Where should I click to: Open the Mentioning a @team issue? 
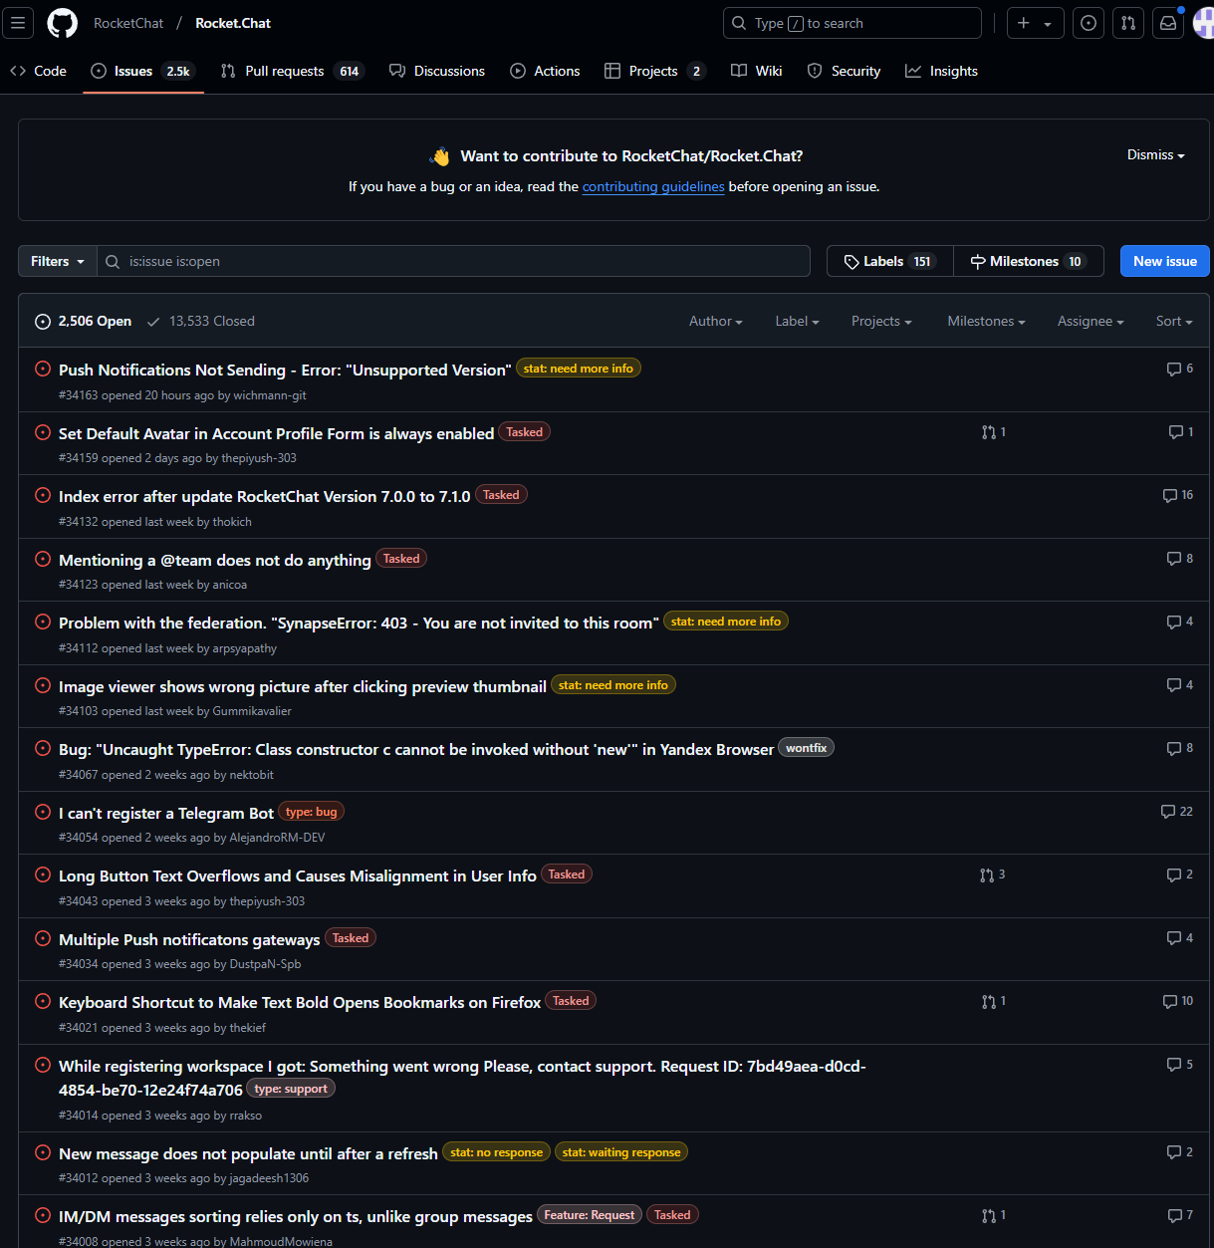(215, 560)
